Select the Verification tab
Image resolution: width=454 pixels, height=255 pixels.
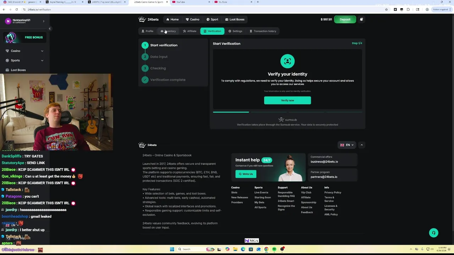click(212, 31)
